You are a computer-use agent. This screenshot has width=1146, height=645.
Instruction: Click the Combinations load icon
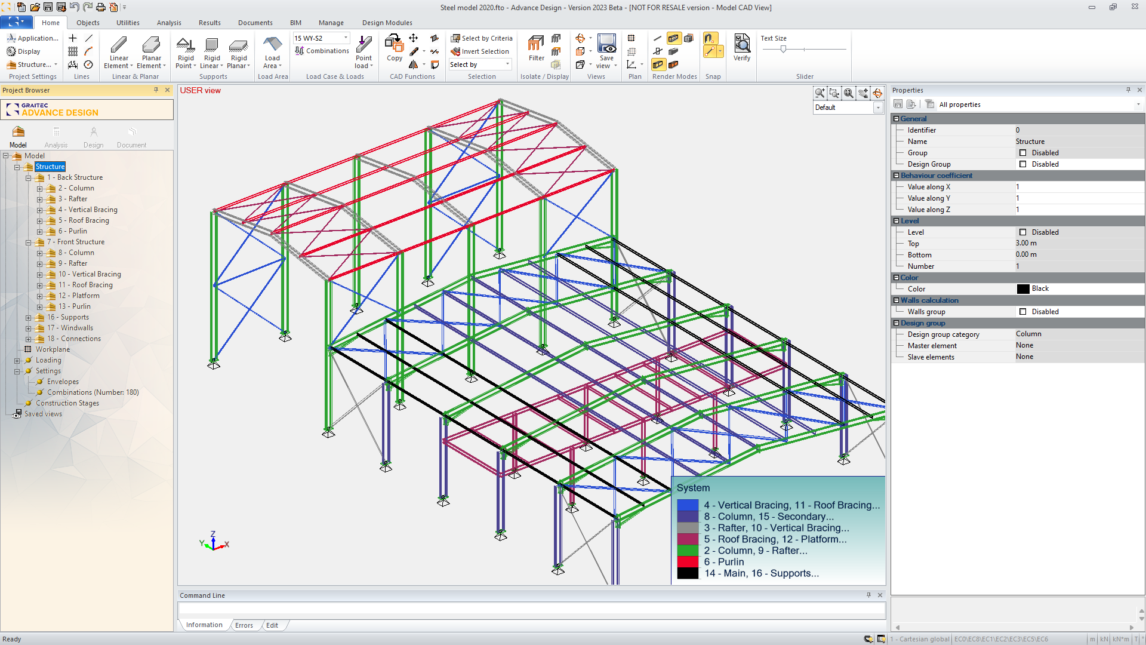pos(300,51)
